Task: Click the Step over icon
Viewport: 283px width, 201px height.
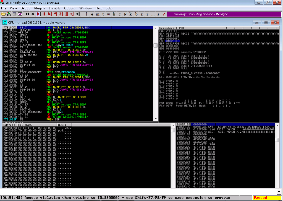Action: coord(56,14)
